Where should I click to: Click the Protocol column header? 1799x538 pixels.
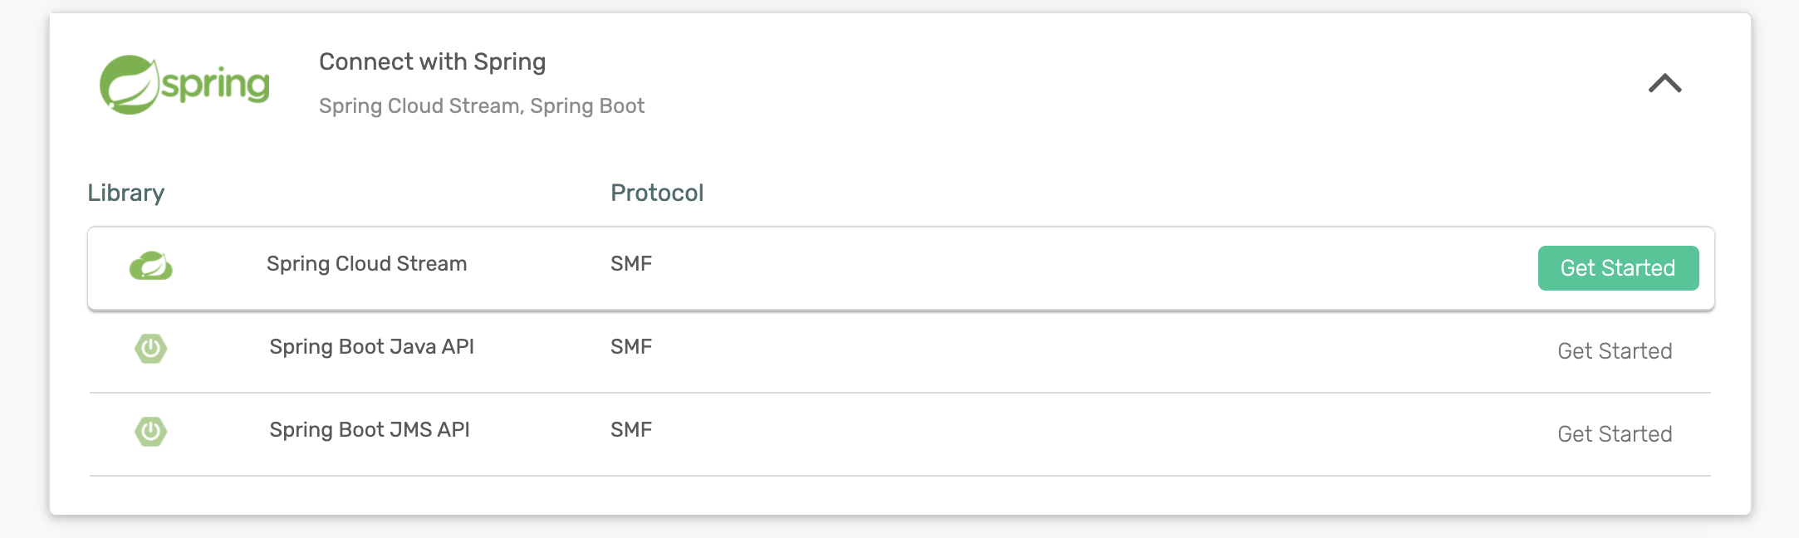[657, 193]
